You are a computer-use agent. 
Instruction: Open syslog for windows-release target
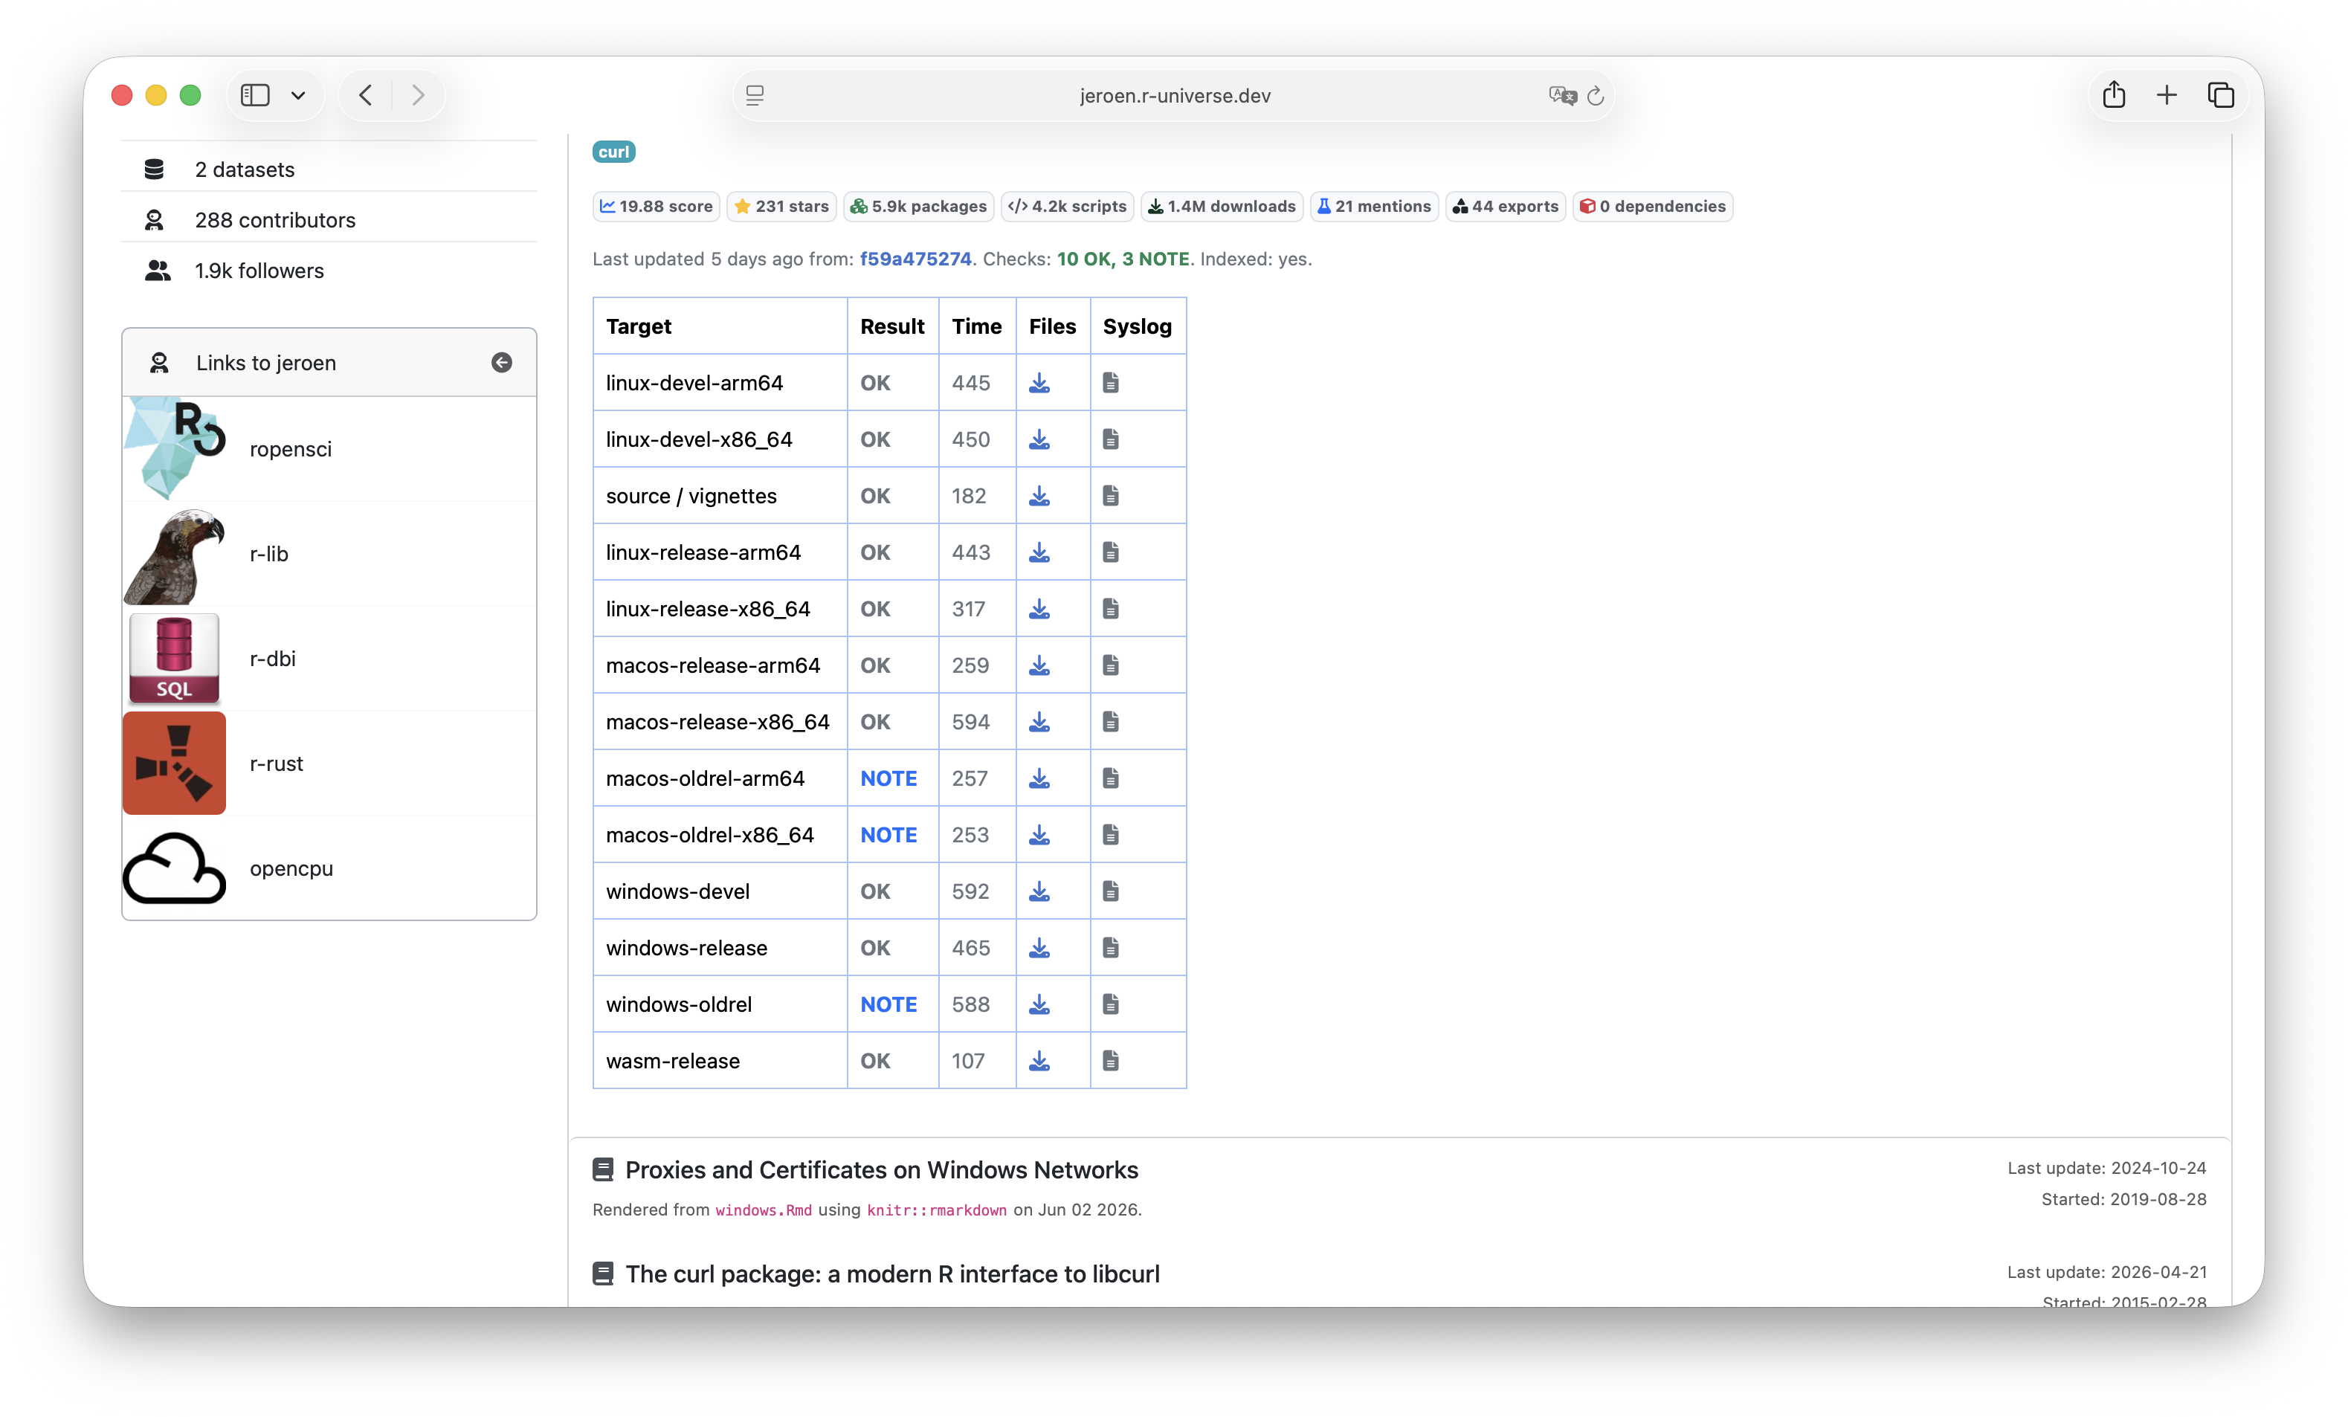(x=1110, y=948)
